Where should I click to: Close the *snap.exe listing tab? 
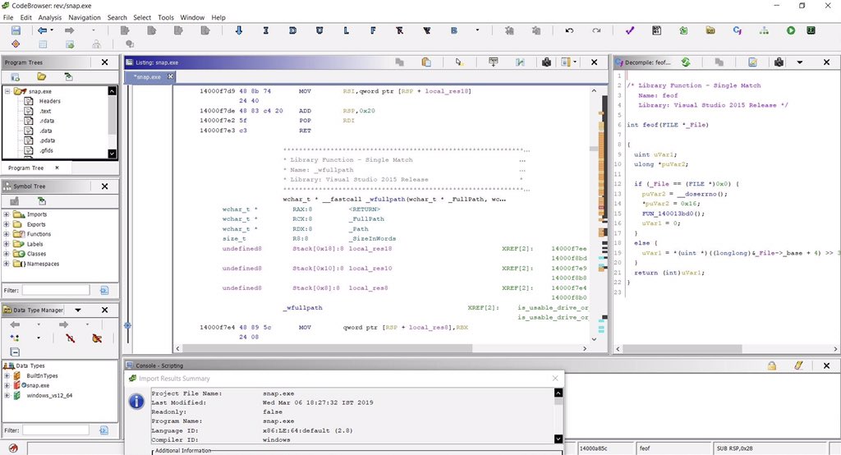click(x=170, y=76)
